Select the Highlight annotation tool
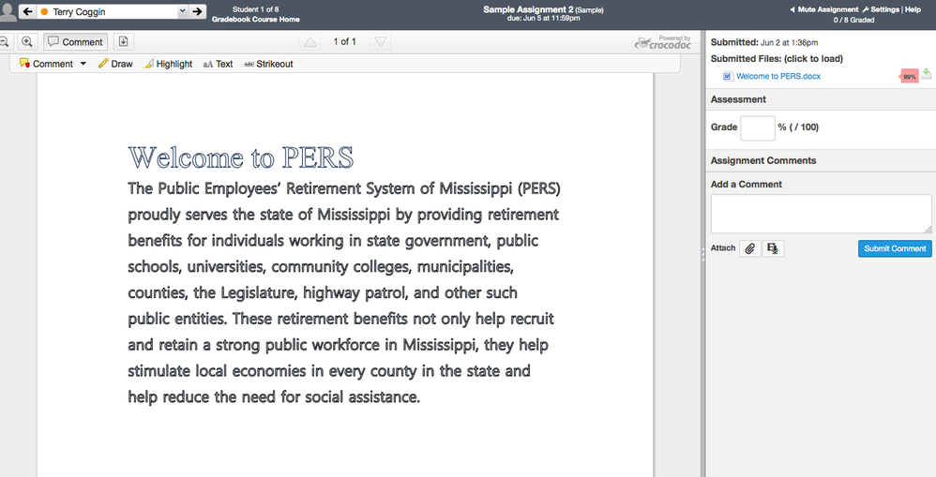936x477 pixels. coord(168,64)
